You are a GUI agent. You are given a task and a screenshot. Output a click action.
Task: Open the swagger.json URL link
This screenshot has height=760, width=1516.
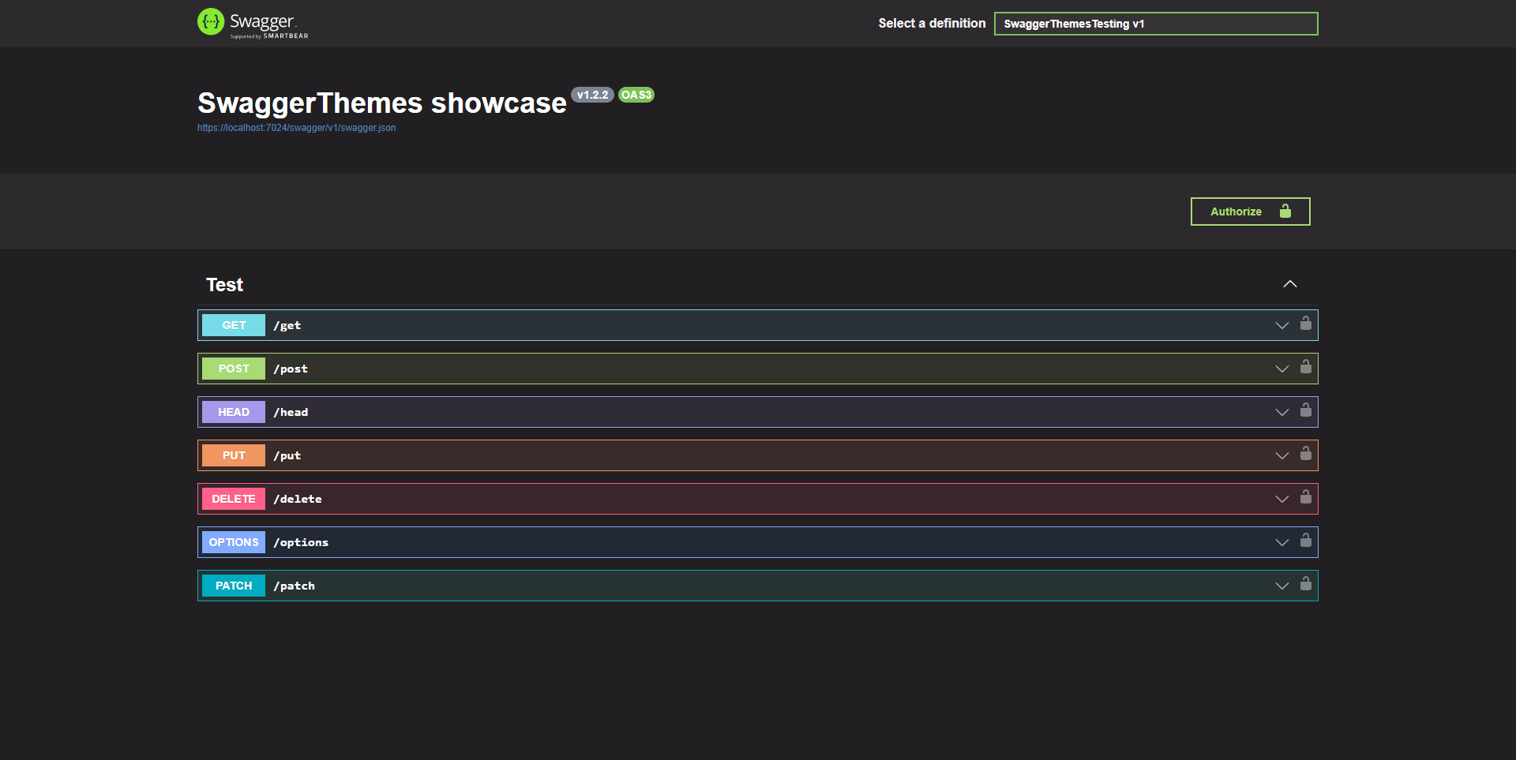297,128
